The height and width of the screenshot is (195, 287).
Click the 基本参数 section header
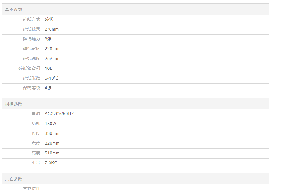pos(14,10)
